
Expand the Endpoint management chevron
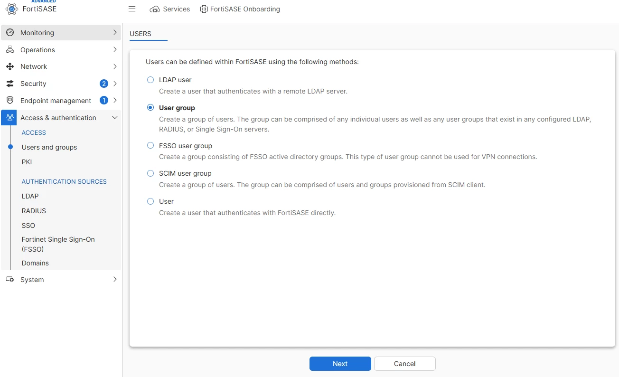115,101
